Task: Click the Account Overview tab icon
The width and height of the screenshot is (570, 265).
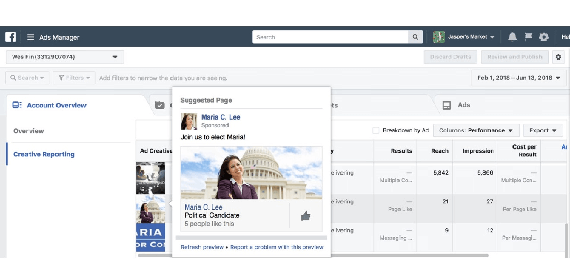Action: [x=17, y=105]
